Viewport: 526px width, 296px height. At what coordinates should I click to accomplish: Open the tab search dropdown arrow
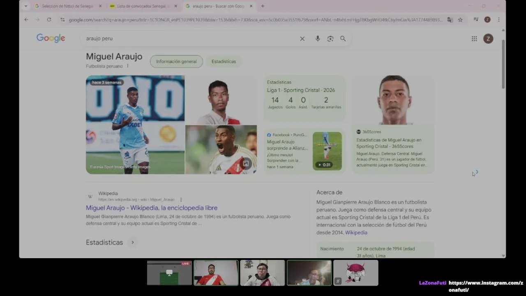point(26,6)
